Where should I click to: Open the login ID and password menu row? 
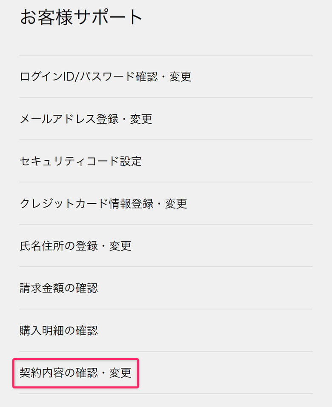pos(106,77)
